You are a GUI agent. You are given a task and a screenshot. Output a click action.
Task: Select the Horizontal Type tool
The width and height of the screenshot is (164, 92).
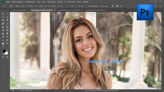pyautogui.click(x=7, y=37)
